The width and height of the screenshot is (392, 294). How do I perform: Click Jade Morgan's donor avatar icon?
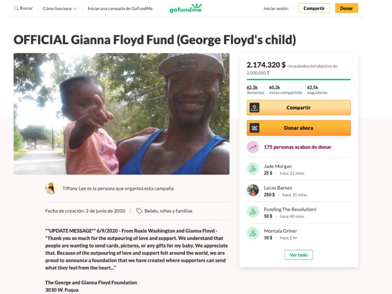point(253,168)
